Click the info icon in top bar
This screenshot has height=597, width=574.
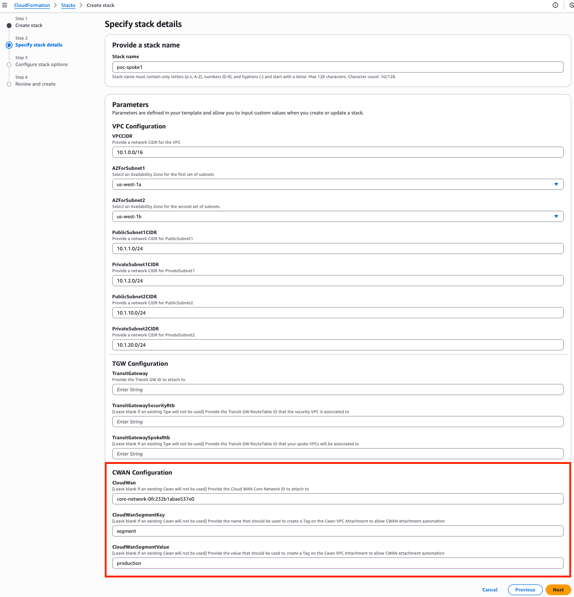pyautogui.click(x=555, y=5)
